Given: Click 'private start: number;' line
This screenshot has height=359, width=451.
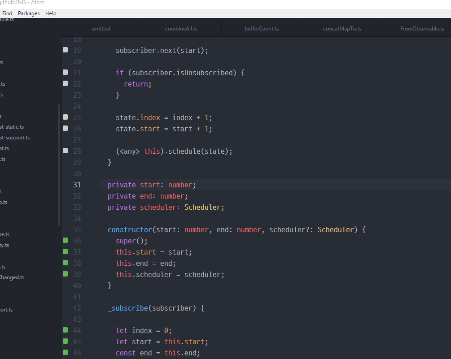Looking at the screenshot, I should click(x=152, y=185).
